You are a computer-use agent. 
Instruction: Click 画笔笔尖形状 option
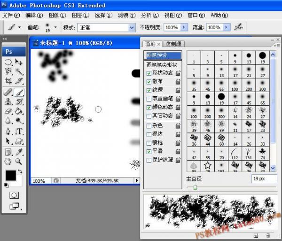point(162,64)
